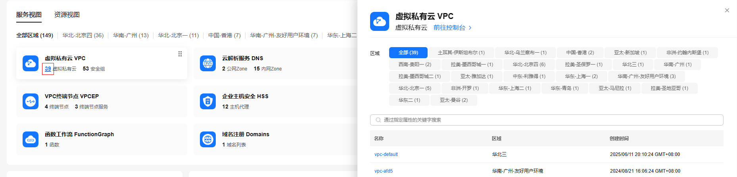The image size is (737, 177).
Task: Filter by 中东-利雅得 (1) region
Action: [x=529, y=76]
